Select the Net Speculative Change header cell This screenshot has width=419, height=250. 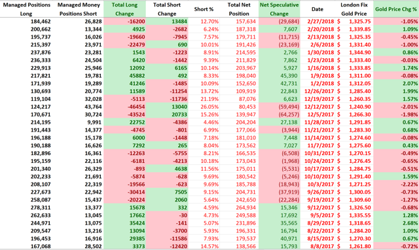(280, 9)
